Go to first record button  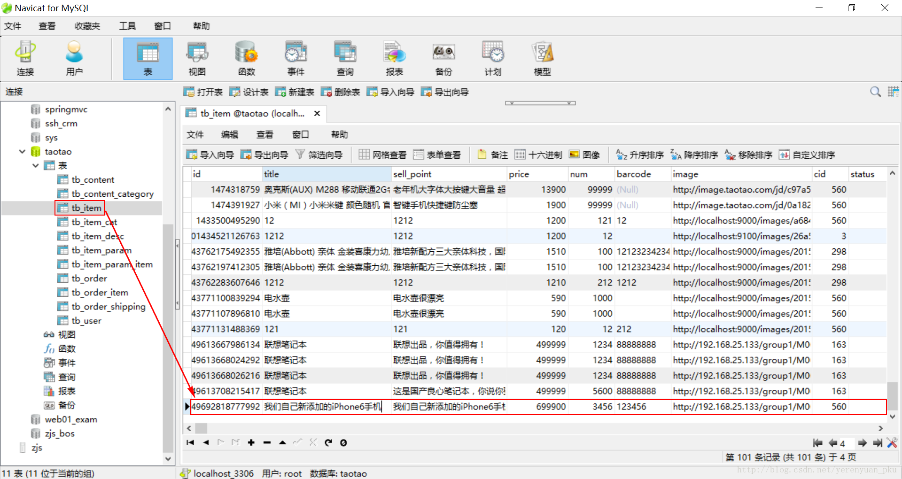(x=190, y=442)
